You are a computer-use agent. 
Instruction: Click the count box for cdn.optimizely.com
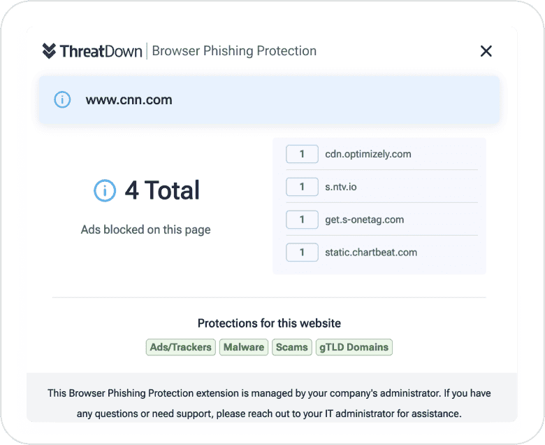pos(302,154)
